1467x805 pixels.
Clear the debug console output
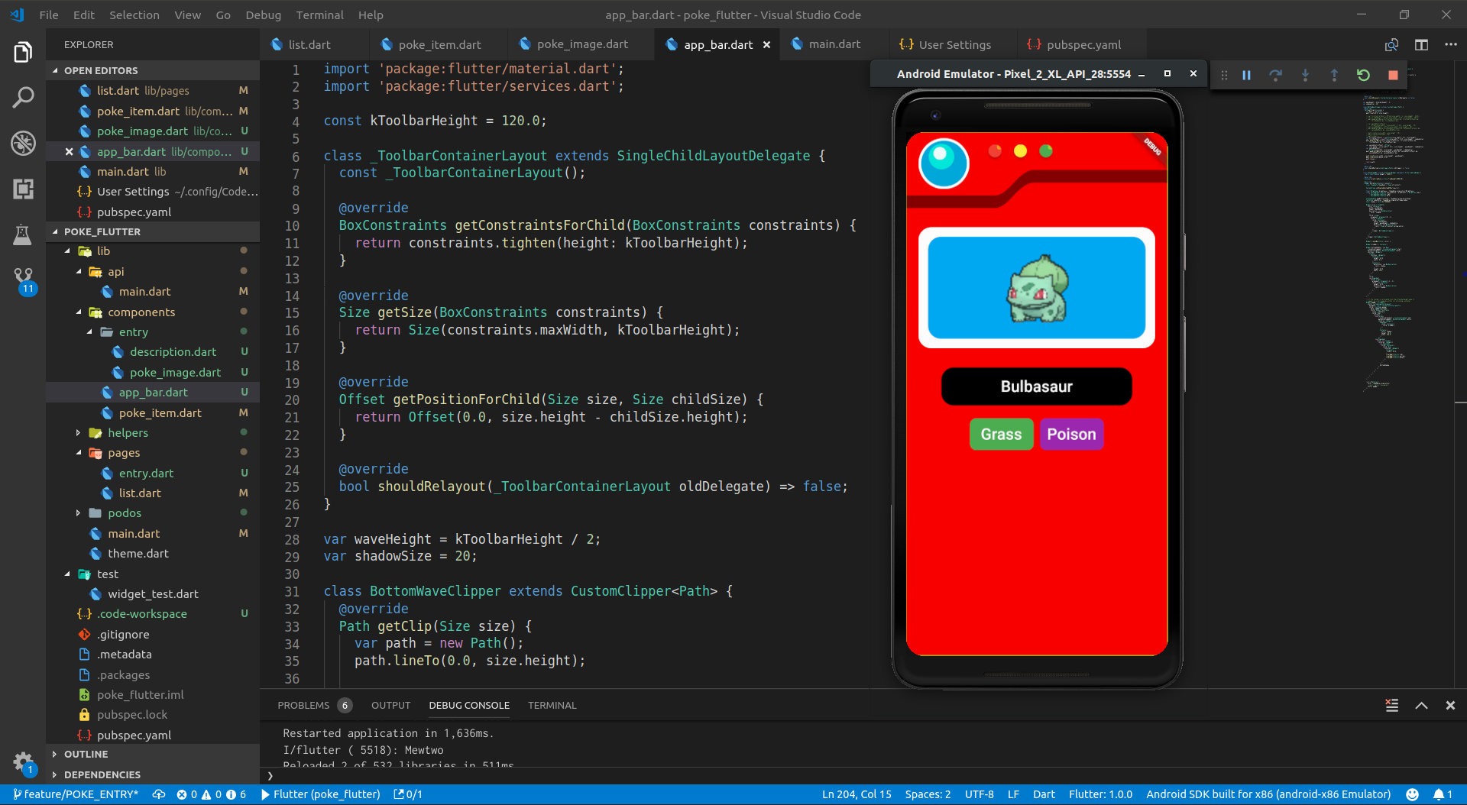coord(1392,706)
